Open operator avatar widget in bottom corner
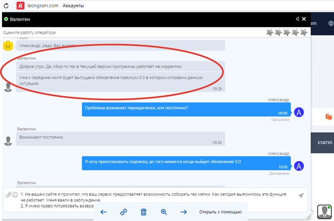This screenshot has height=221, width=334. 324,212
